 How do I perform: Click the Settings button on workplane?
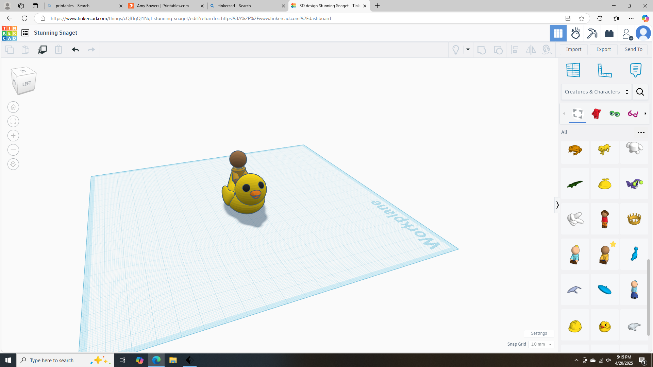coord(539,333)
